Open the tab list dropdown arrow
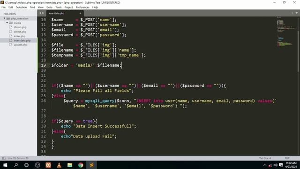Image resolution: width=300 pixels, height=169 pixels. [x=297, y=13]
